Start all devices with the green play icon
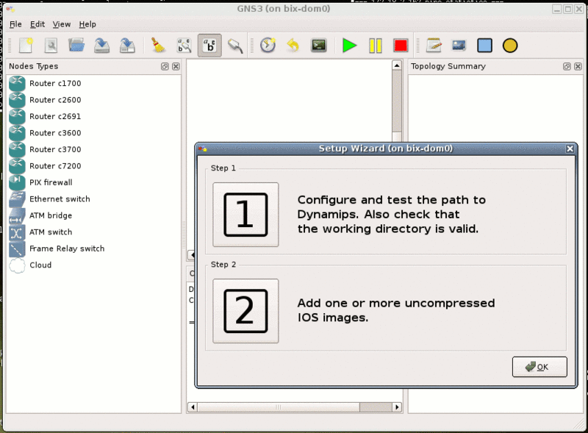 tap(349, 45)
